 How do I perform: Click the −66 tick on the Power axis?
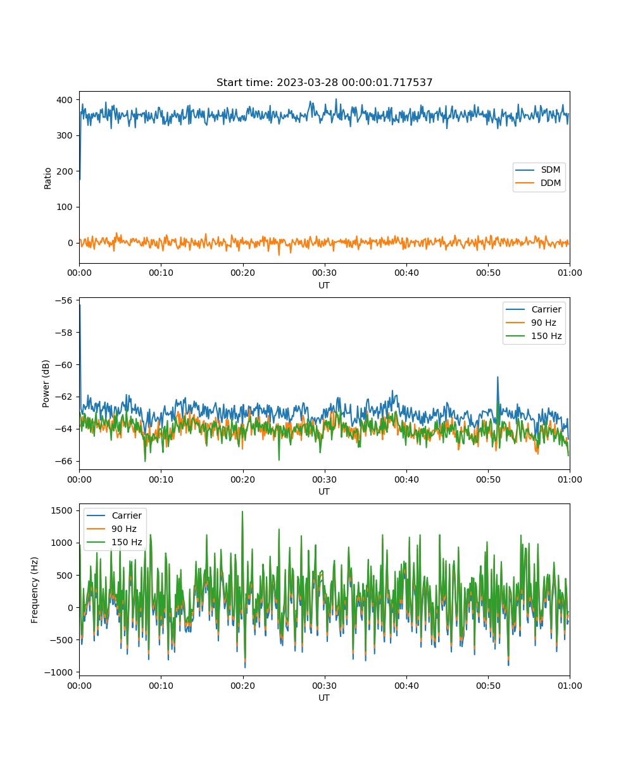(x=65, y=461)
